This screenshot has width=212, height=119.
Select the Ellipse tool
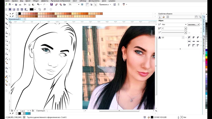click(6, 45)
